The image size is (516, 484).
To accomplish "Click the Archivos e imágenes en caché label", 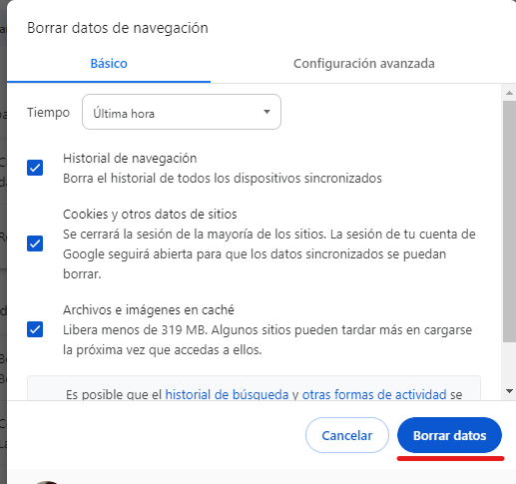I will point(149,310).
